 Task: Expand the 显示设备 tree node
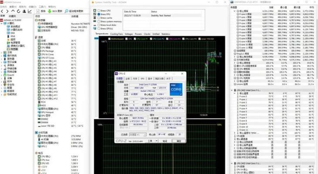click(2, 62)
